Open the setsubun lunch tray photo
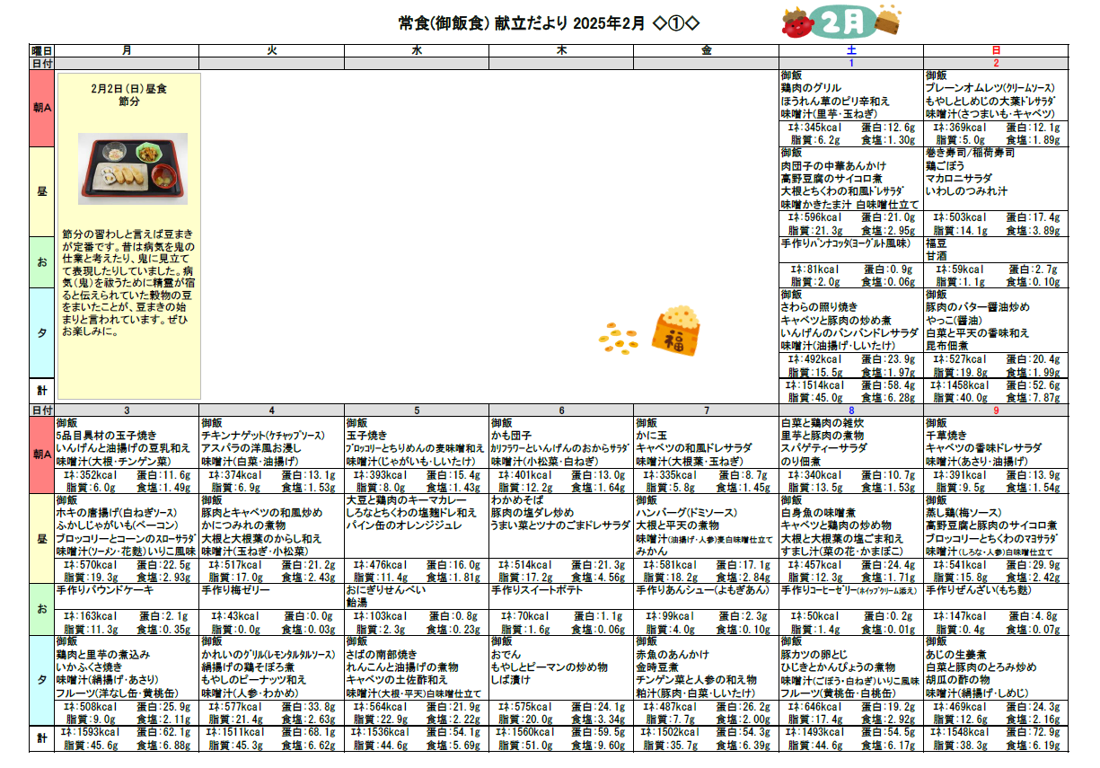The height and width of the screenshot is (768, 1100). click(128, 170)
